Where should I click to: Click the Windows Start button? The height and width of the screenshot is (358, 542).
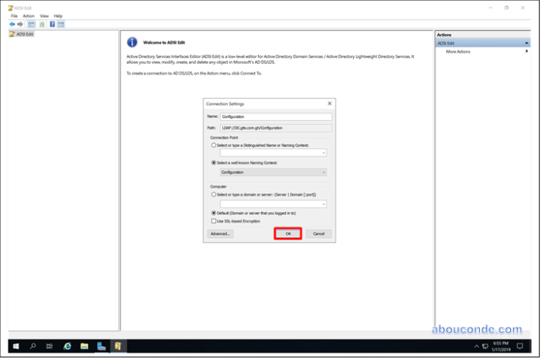(x=15, y=346)
